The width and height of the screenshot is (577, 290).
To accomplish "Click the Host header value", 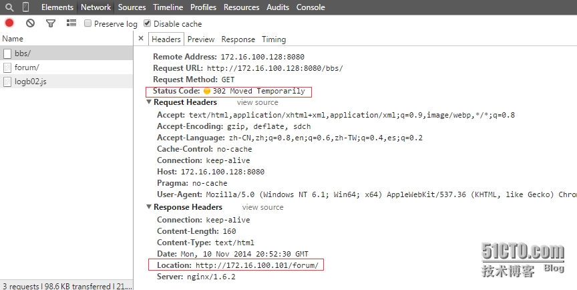I will (222, 172).
